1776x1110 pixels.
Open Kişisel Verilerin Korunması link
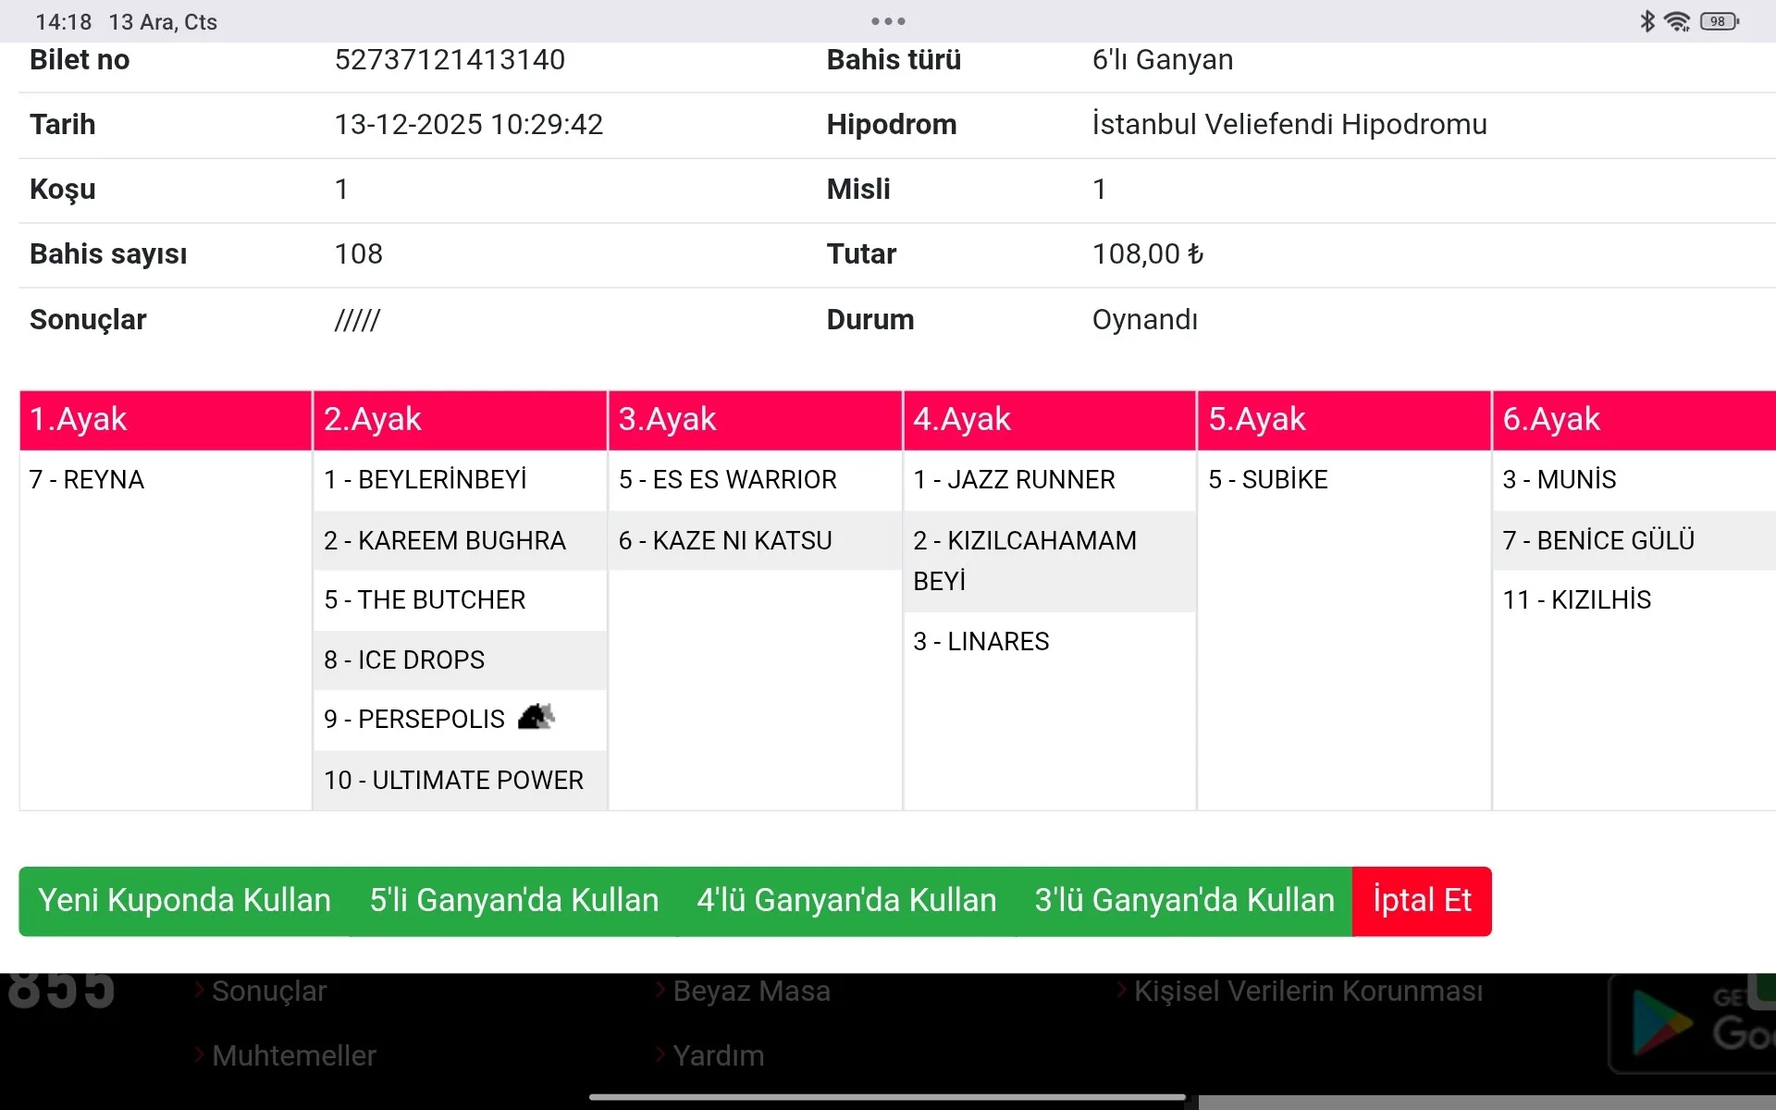[1308, 992]
